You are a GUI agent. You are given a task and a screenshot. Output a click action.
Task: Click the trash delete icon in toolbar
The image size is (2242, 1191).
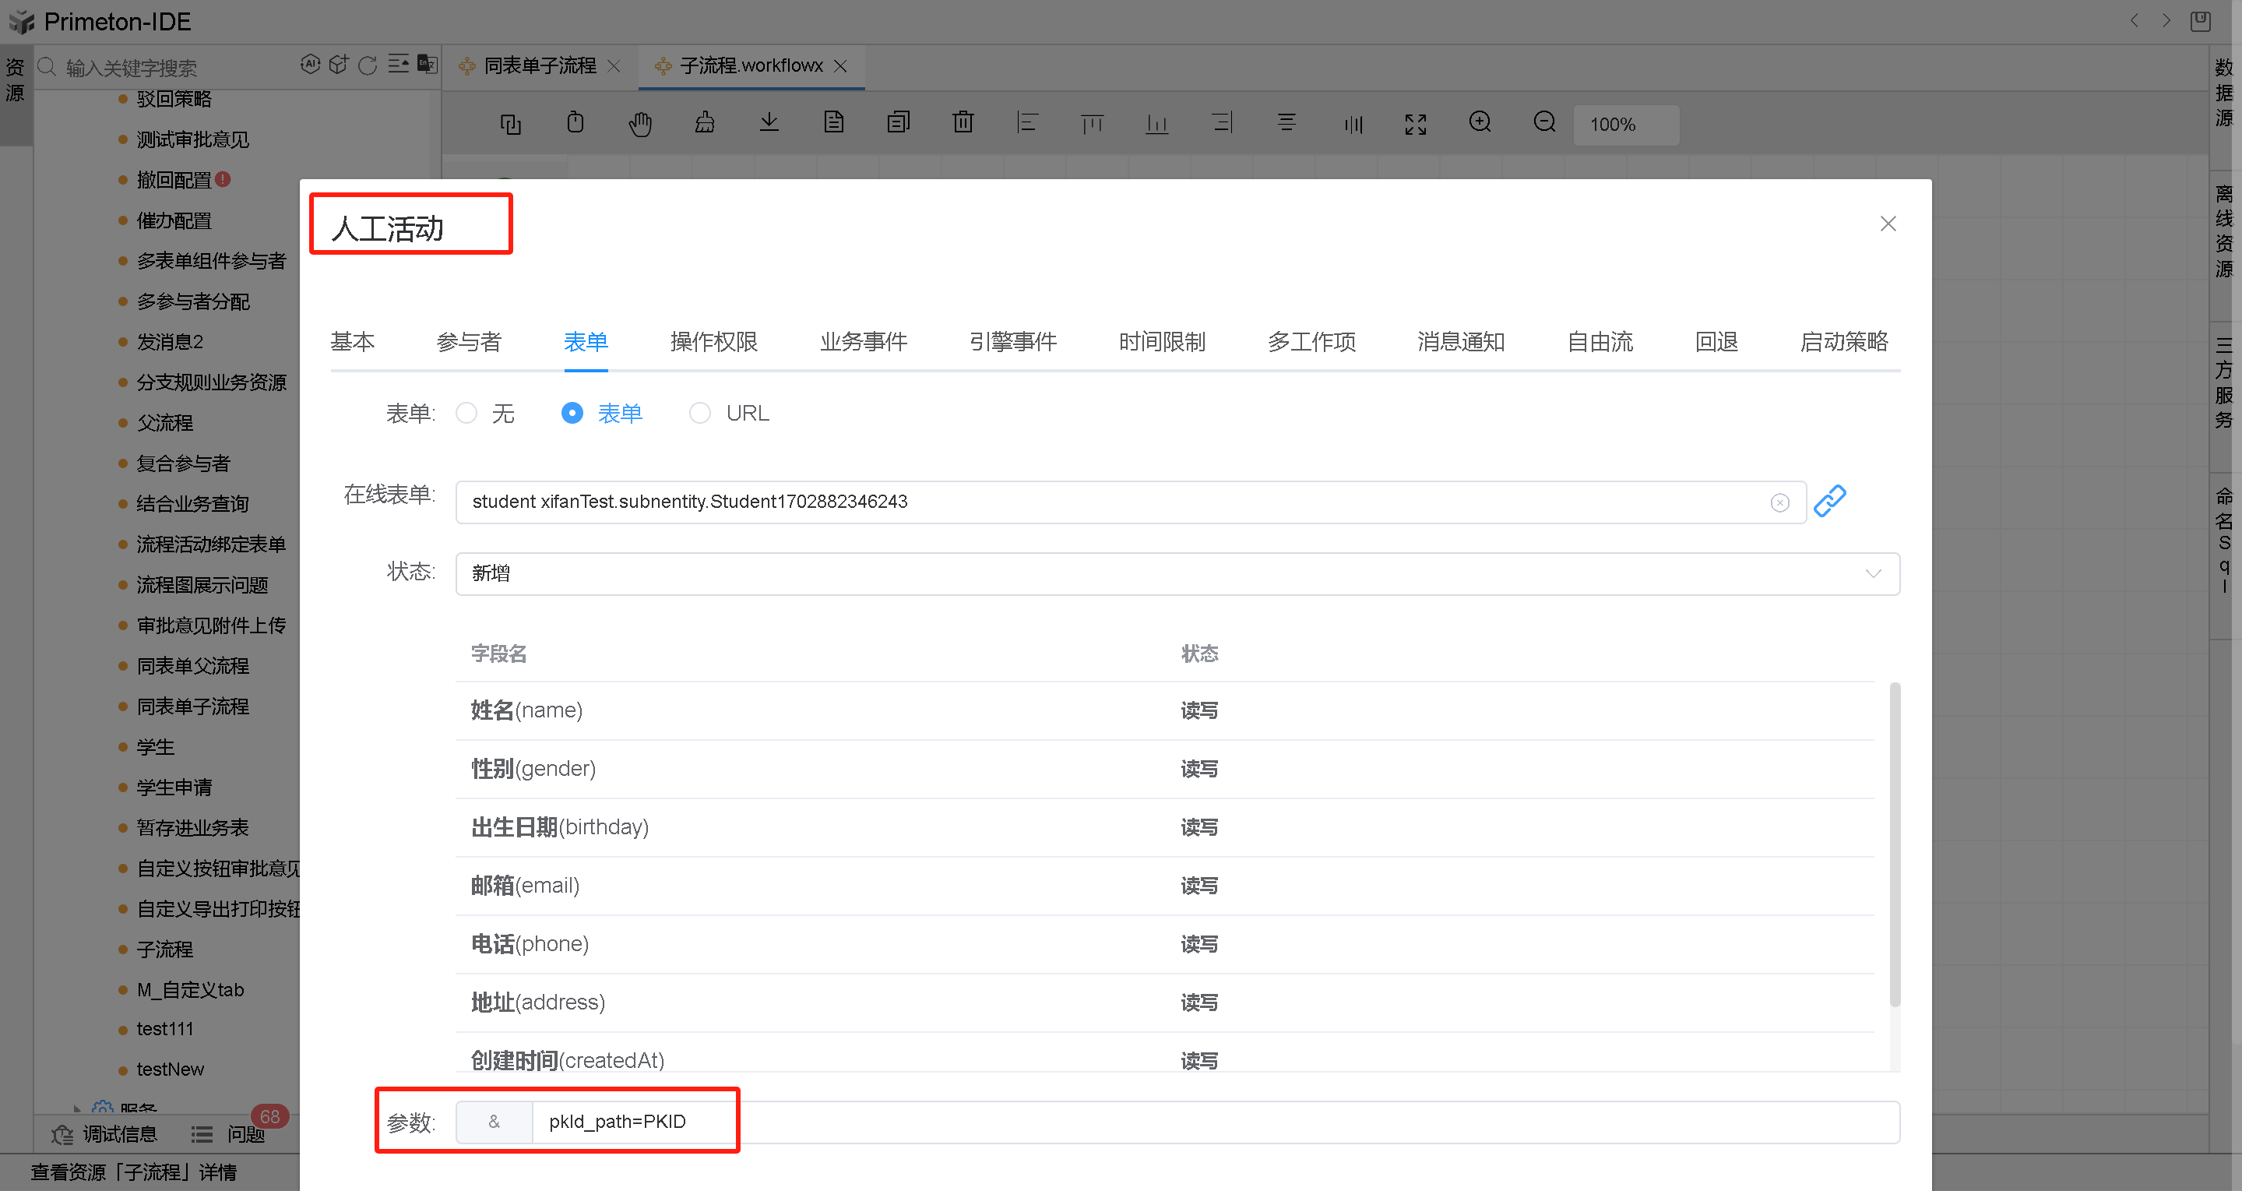click(x=963, y=123)
